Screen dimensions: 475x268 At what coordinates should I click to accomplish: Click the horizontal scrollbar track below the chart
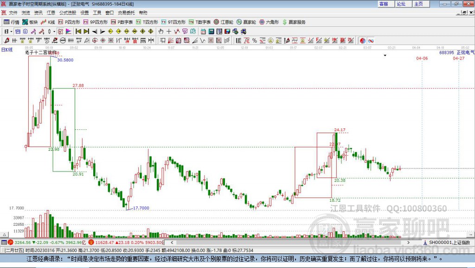pyautogui.click(x=290, y=242)
